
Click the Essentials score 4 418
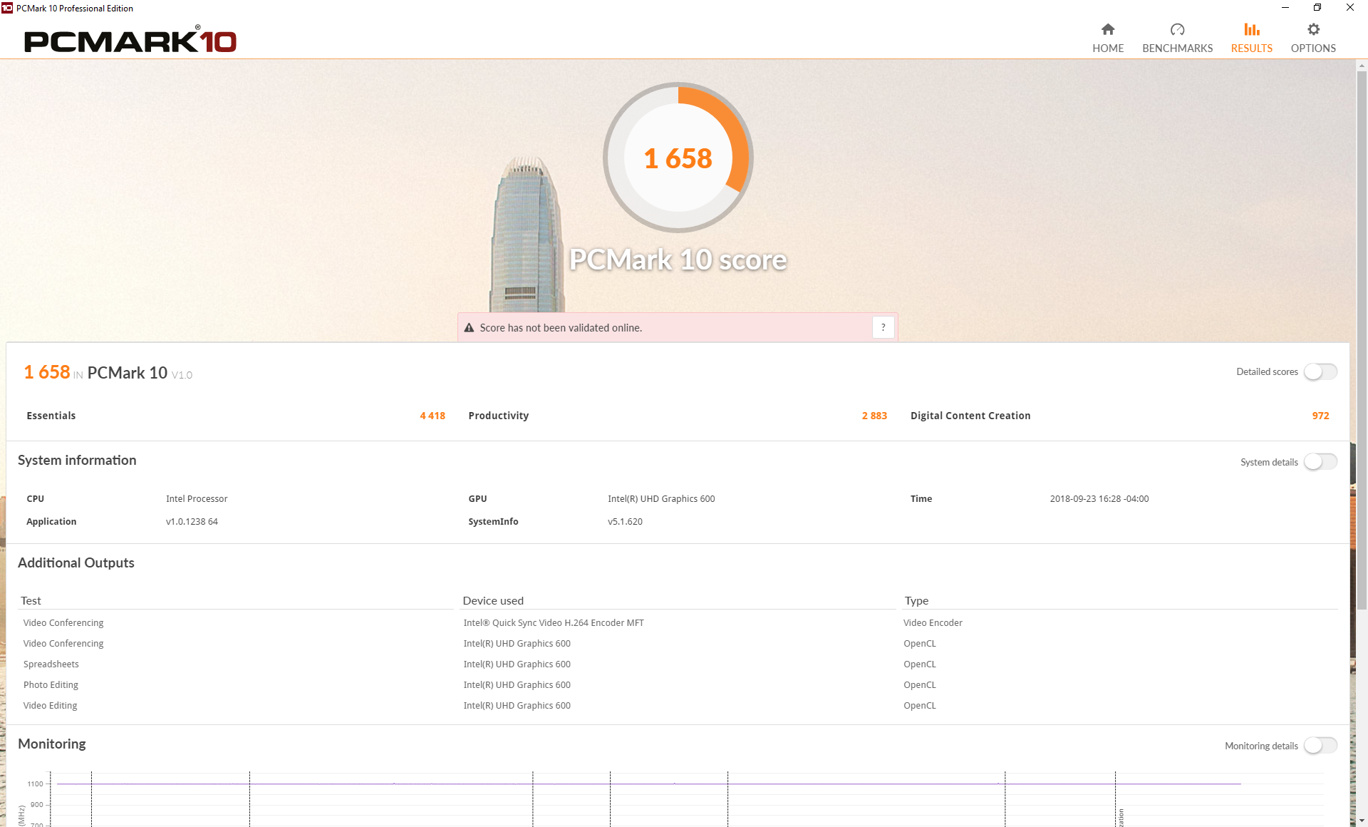pyautogui.click(x=432, y=416)
